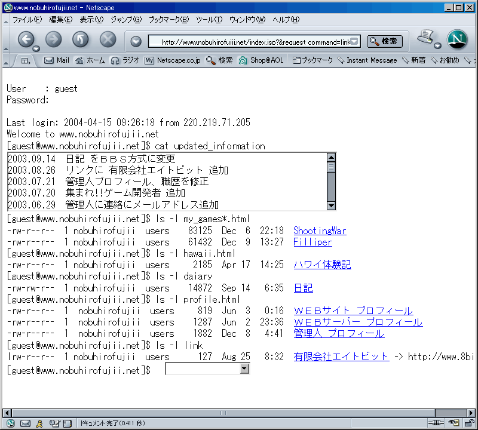The image size is (478, 430).
Task: Open Mail from status bar envelope icon
Action: tap(25, 423)
